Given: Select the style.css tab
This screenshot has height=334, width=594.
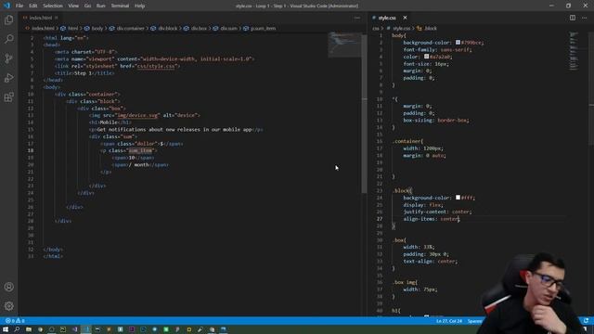Looking at the screenshot, I should pos(387,18).
